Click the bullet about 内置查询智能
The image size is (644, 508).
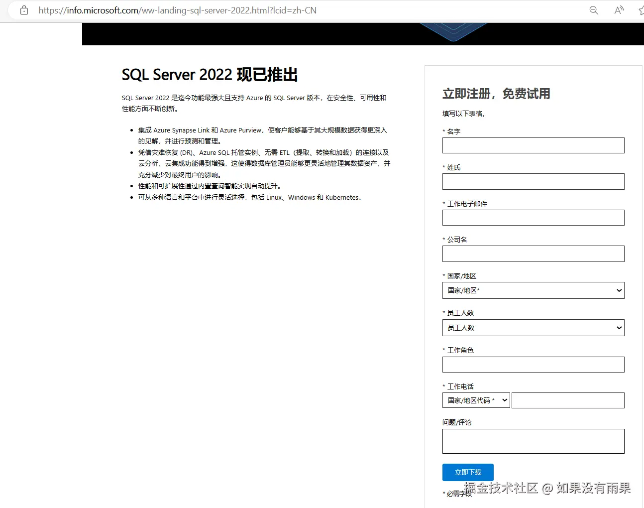pyautogui.click(x=211, y=186)
